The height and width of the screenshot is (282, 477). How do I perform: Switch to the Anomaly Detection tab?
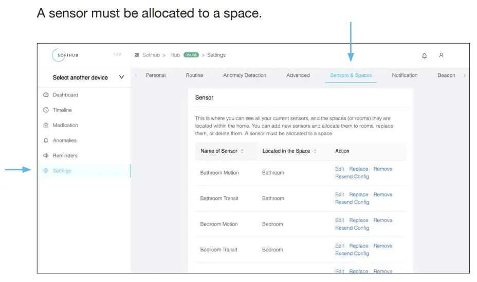click(x=245, y=75)
